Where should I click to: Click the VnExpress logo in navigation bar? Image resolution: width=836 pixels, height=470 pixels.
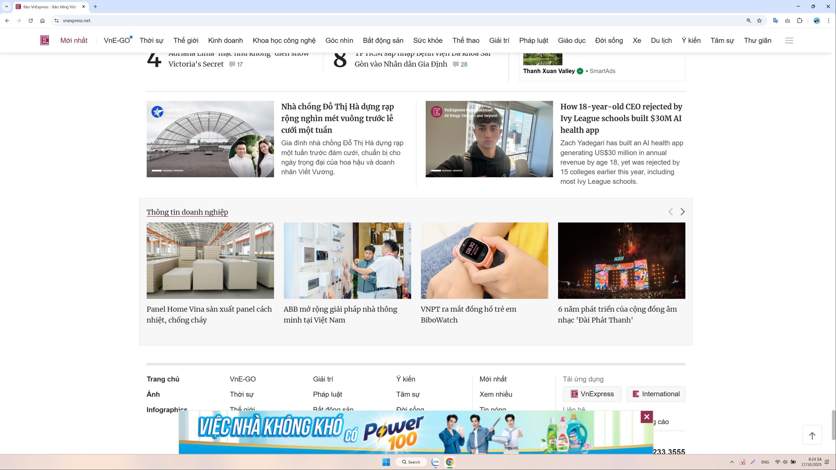point(44,40)
